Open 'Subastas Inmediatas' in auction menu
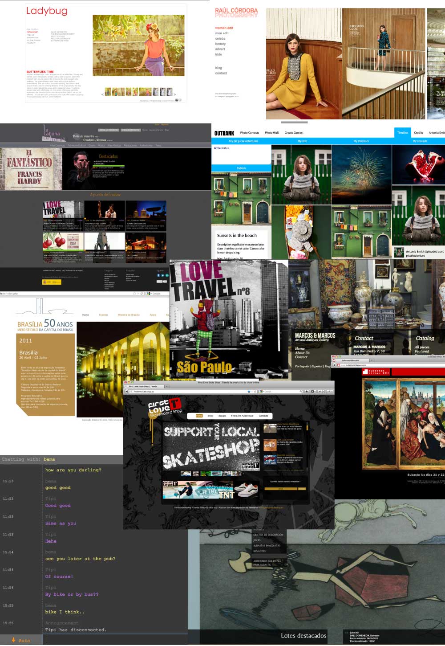The image size is (445, 646). click(267, 546)
